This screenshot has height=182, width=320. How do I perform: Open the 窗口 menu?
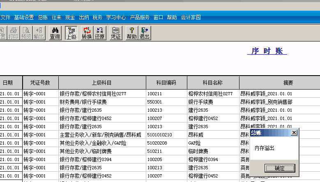159,17
